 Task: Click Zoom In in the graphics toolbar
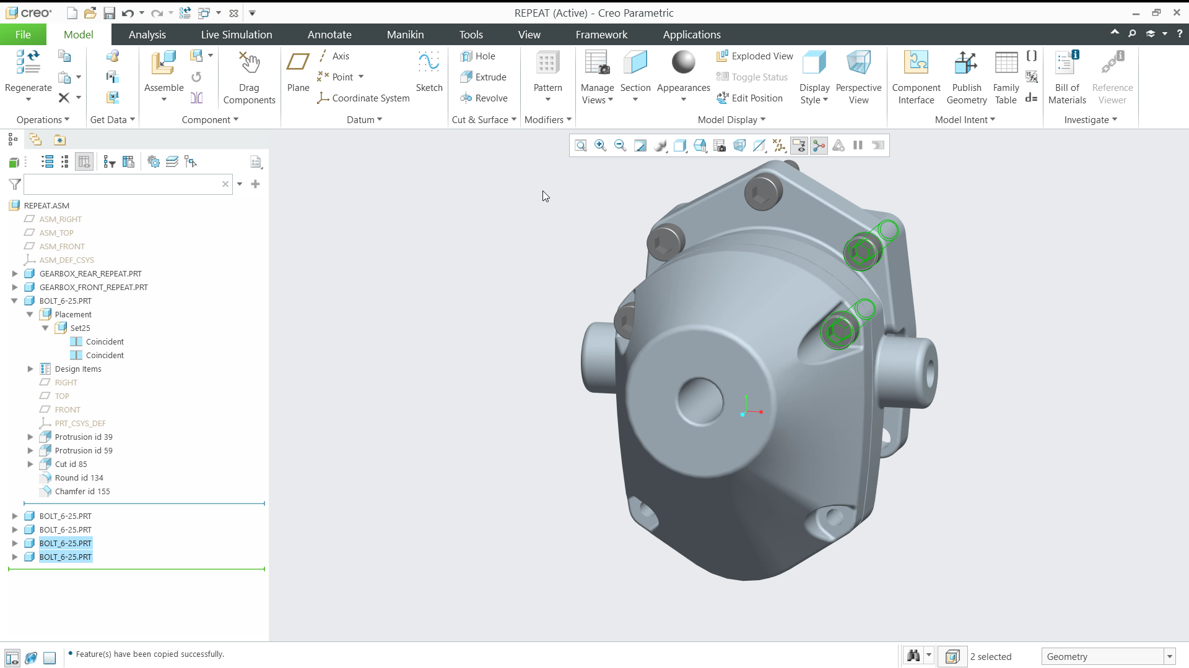tap(600, 145)
